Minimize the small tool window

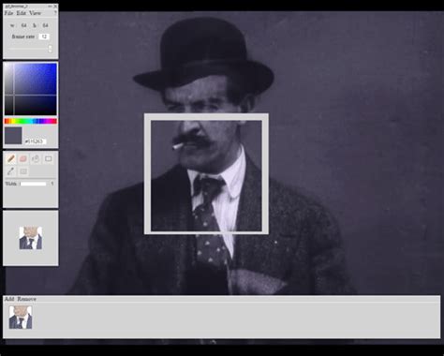pyautogui.click(x=50, y=6)
